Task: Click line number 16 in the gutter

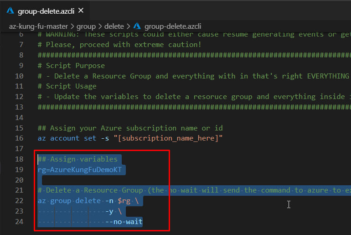Action: click(x=19, y=138)
